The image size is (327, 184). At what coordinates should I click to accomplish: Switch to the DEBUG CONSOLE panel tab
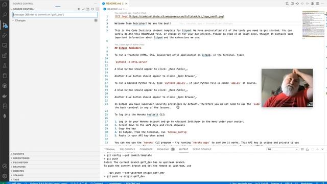(202, 149)
